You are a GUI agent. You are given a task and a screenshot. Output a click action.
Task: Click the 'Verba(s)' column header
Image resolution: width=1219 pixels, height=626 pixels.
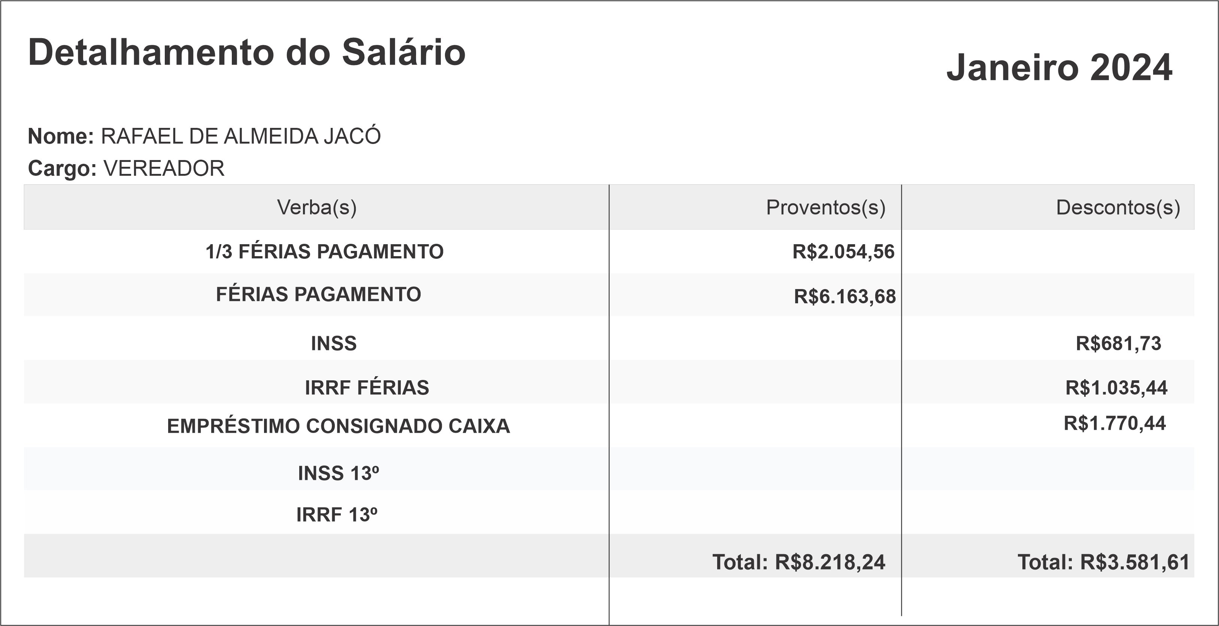click(316, 208)
